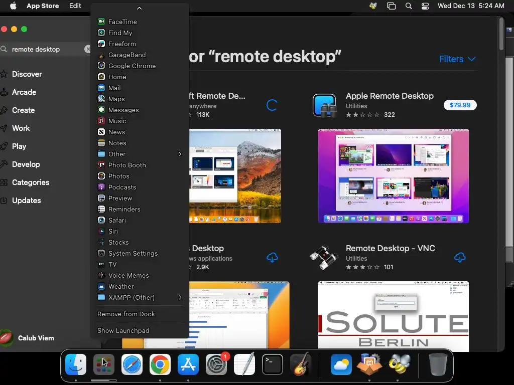Download Remote Desktop - VNC via cloud icon

[460, 257]
